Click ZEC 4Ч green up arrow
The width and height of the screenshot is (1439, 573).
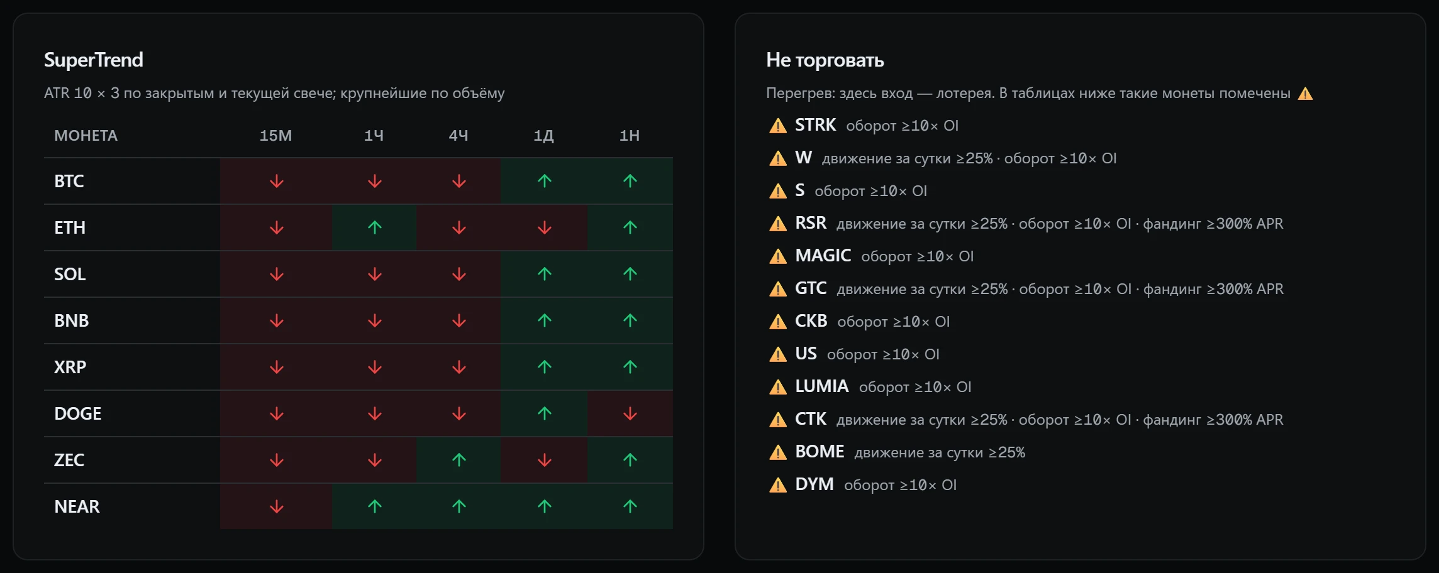(459, 460)
